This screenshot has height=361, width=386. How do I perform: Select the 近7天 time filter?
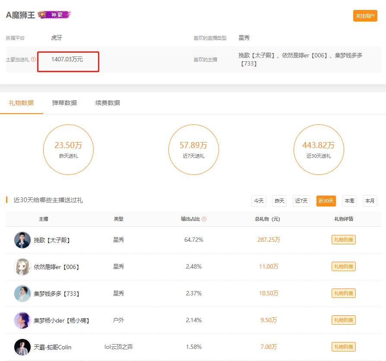coord(301,201)
